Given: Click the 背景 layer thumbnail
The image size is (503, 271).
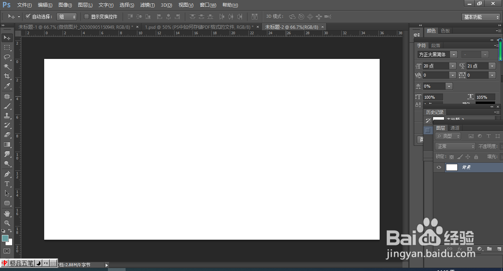Looking at the screenshot, I should 452,168.
